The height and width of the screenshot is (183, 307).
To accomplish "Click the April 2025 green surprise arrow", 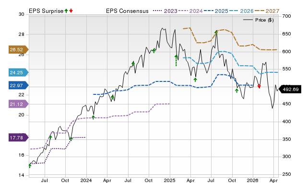I will 195,80.
